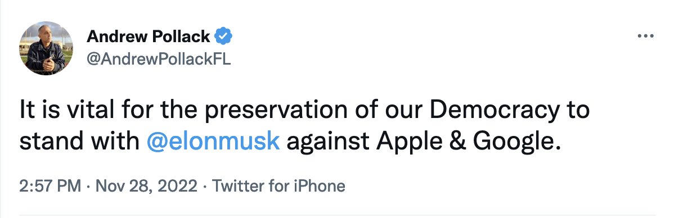Click the Nov 28, 2022 date
This screenshot has width=674, height=218.
(146, 186)
